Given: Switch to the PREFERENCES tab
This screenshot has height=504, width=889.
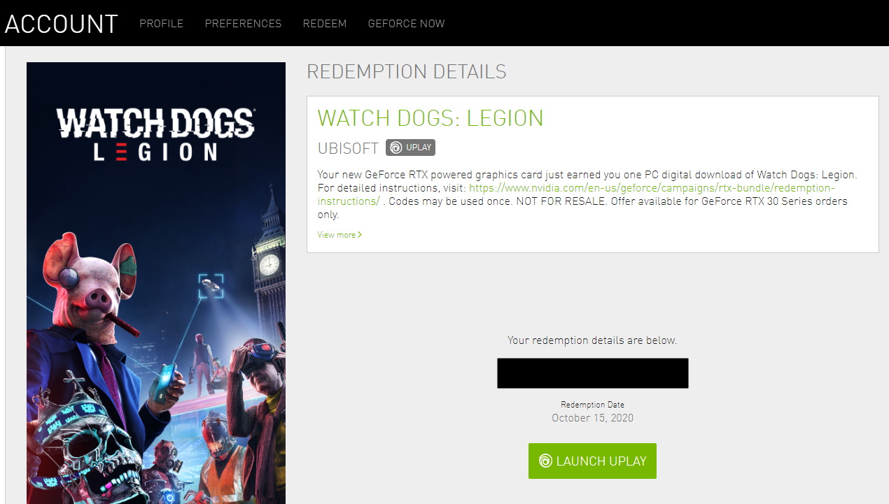Looking at the screenshot, I should pos(243,23).
